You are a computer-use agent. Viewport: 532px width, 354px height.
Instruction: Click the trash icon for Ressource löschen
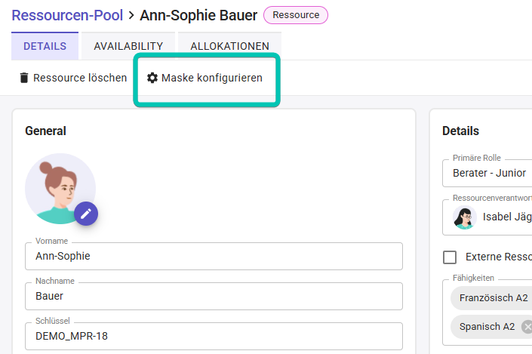[x=24, y=78]
